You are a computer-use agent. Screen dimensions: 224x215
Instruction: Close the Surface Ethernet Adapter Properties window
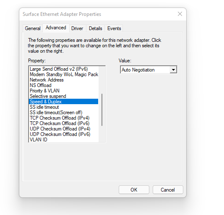pos(180,14)
